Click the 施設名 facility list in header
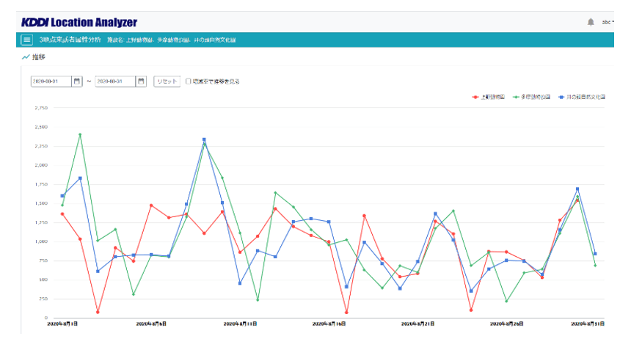The image size is (631, 339). (x=171, y=40)
